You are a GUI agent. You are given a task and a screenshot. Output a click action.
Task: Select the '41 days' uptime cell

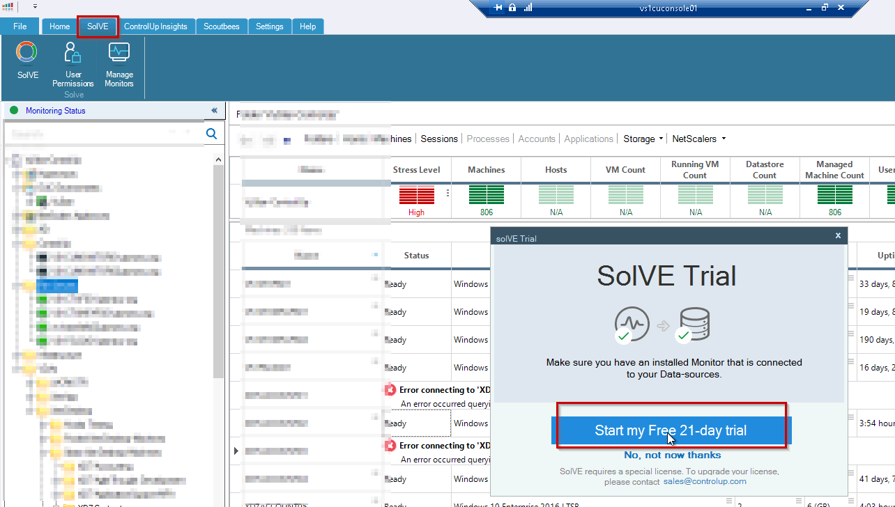click(876, 479)
